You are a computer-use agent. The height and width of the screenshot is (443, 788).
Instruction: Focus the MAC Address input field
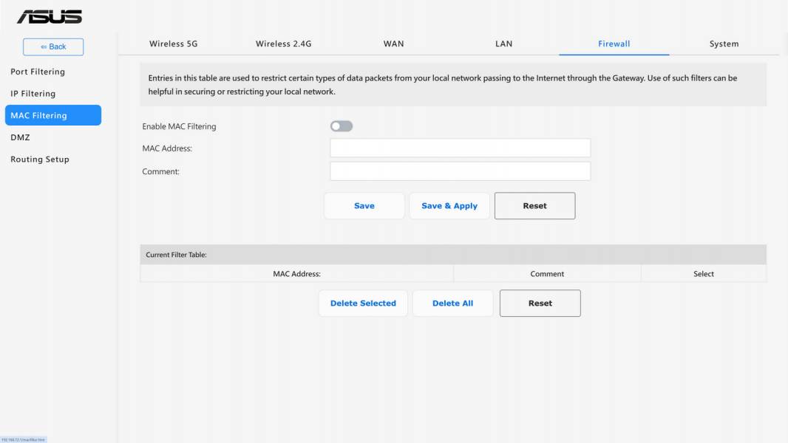coord(461,148)
